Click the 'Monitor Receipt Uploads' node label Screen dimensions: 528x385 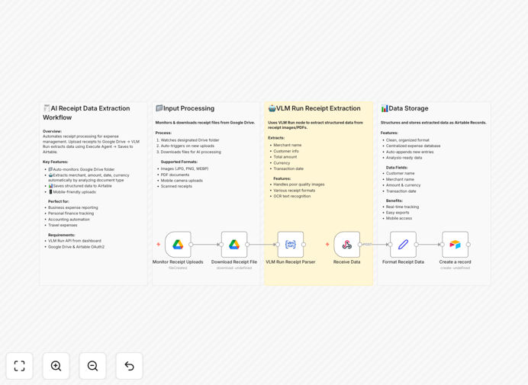pos(178,261)
